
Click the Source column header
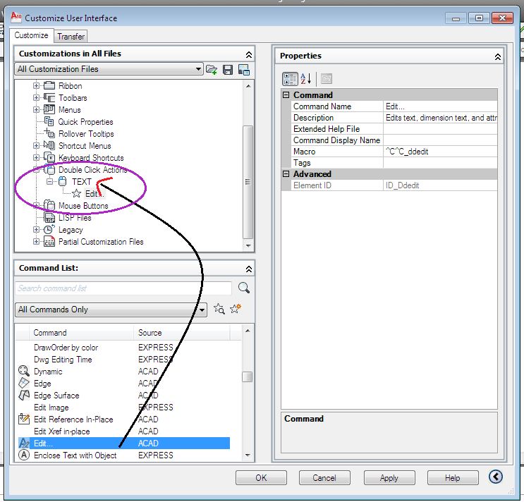[x=182, y=333]
